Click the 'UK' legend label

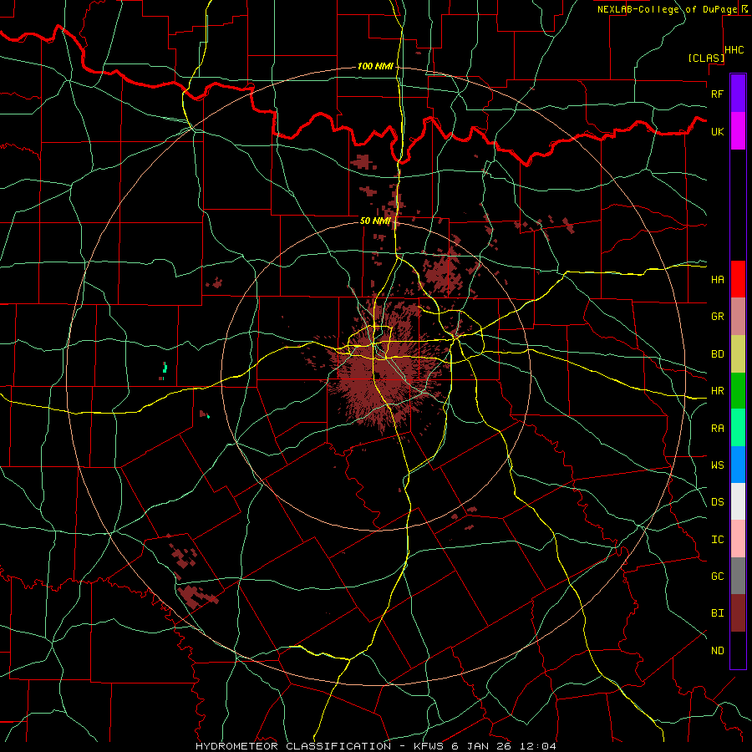click(x=717, y=131)
